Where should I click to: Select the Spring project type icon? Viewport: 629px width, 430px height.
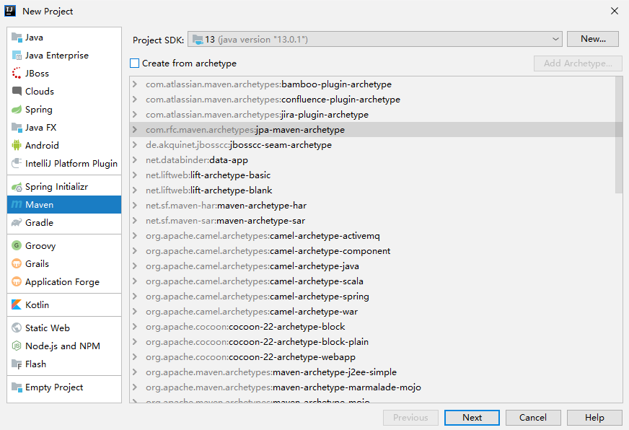(17, 110)
